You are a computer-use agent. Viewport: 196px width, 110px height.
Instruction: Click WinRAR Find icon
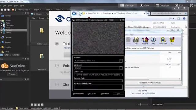click(x=136, y=41)
